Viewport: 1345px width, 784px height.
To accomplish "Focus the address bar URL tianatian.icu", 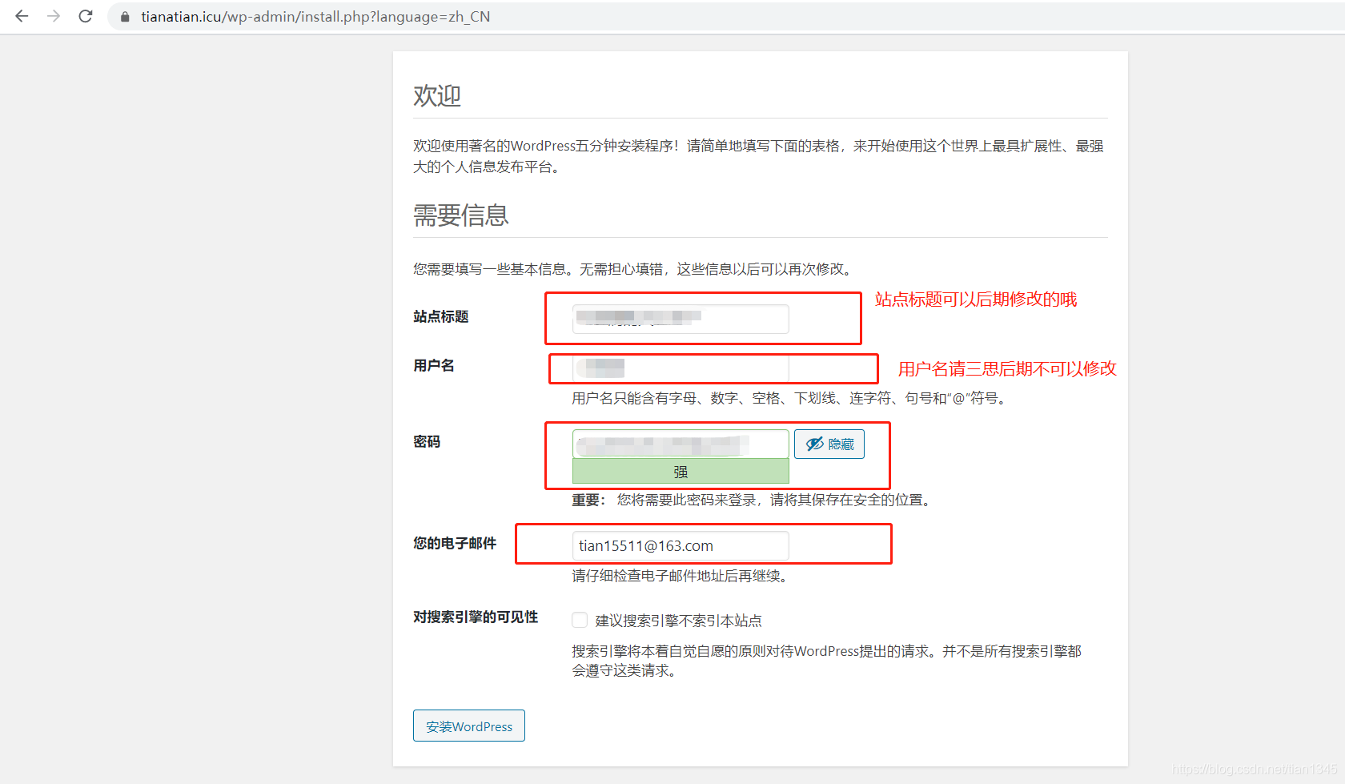I will (315, 17).
